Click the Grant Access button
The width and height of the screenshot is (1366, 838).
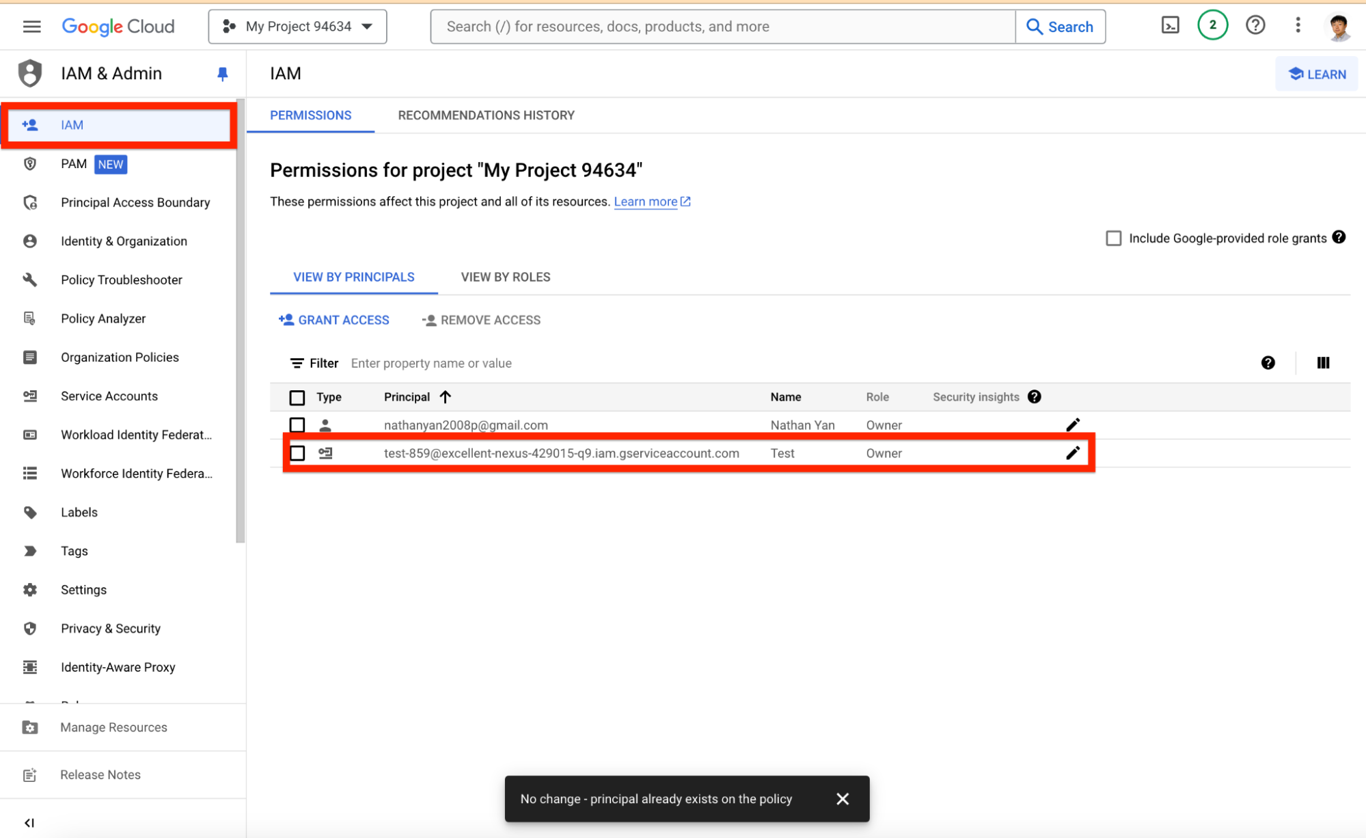pos(334,320)
